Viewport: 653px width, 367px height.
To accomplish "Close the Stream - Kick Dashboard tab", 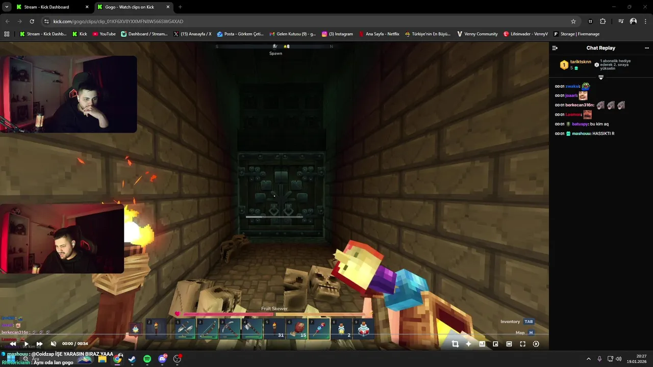I will [x=87, y=7].
